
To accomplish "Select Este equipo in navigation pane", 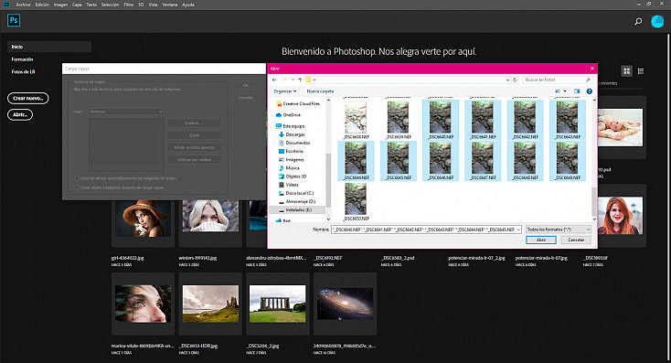I will [x=290, y=126].
